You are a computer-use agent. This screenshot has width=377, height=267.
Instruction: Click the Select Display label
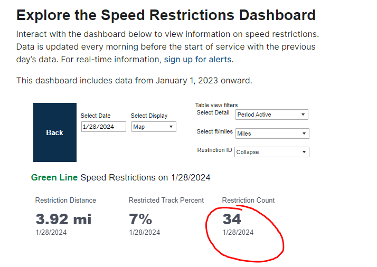tap(149, 116)
